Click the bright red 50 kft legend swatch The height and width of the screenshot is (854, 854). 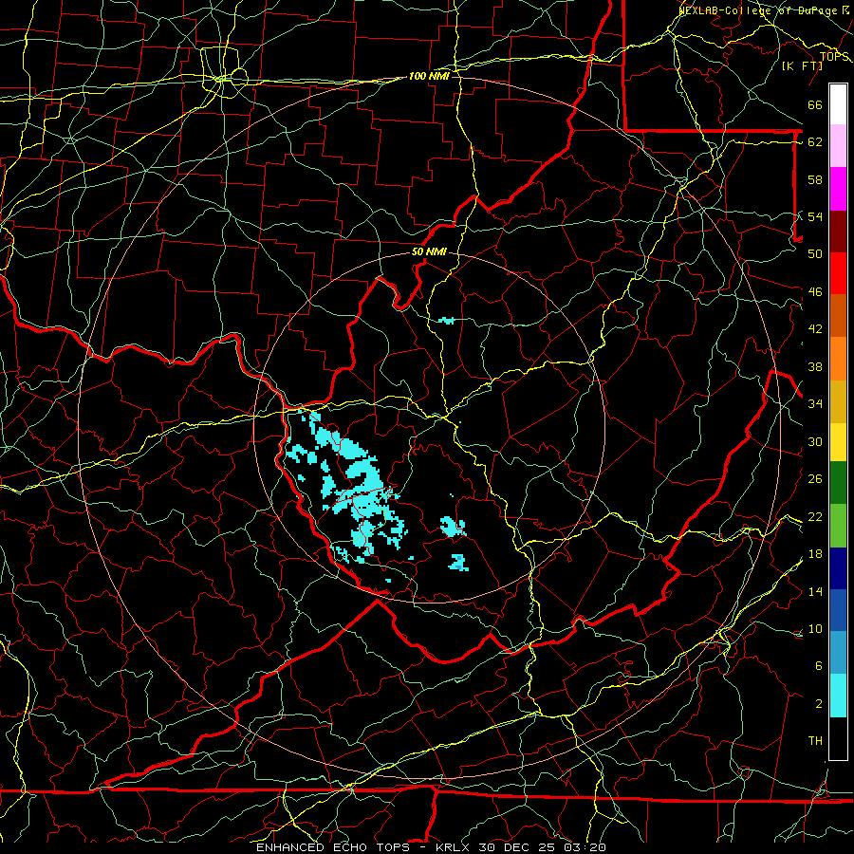(838, 273)
